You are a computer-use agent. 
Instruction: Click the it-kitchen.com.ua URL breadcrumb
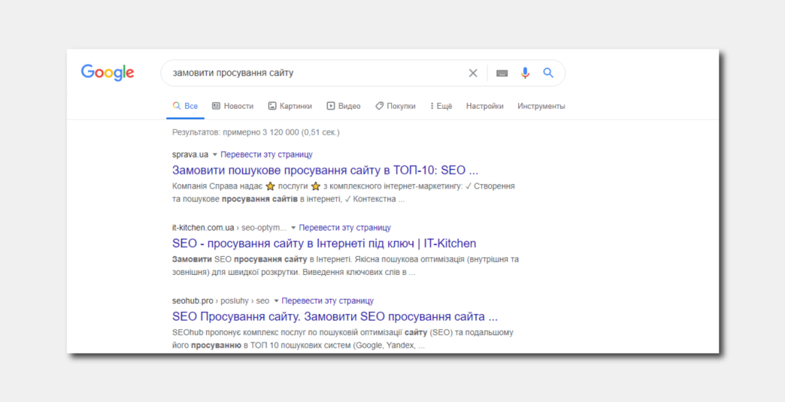pos(229,228)
